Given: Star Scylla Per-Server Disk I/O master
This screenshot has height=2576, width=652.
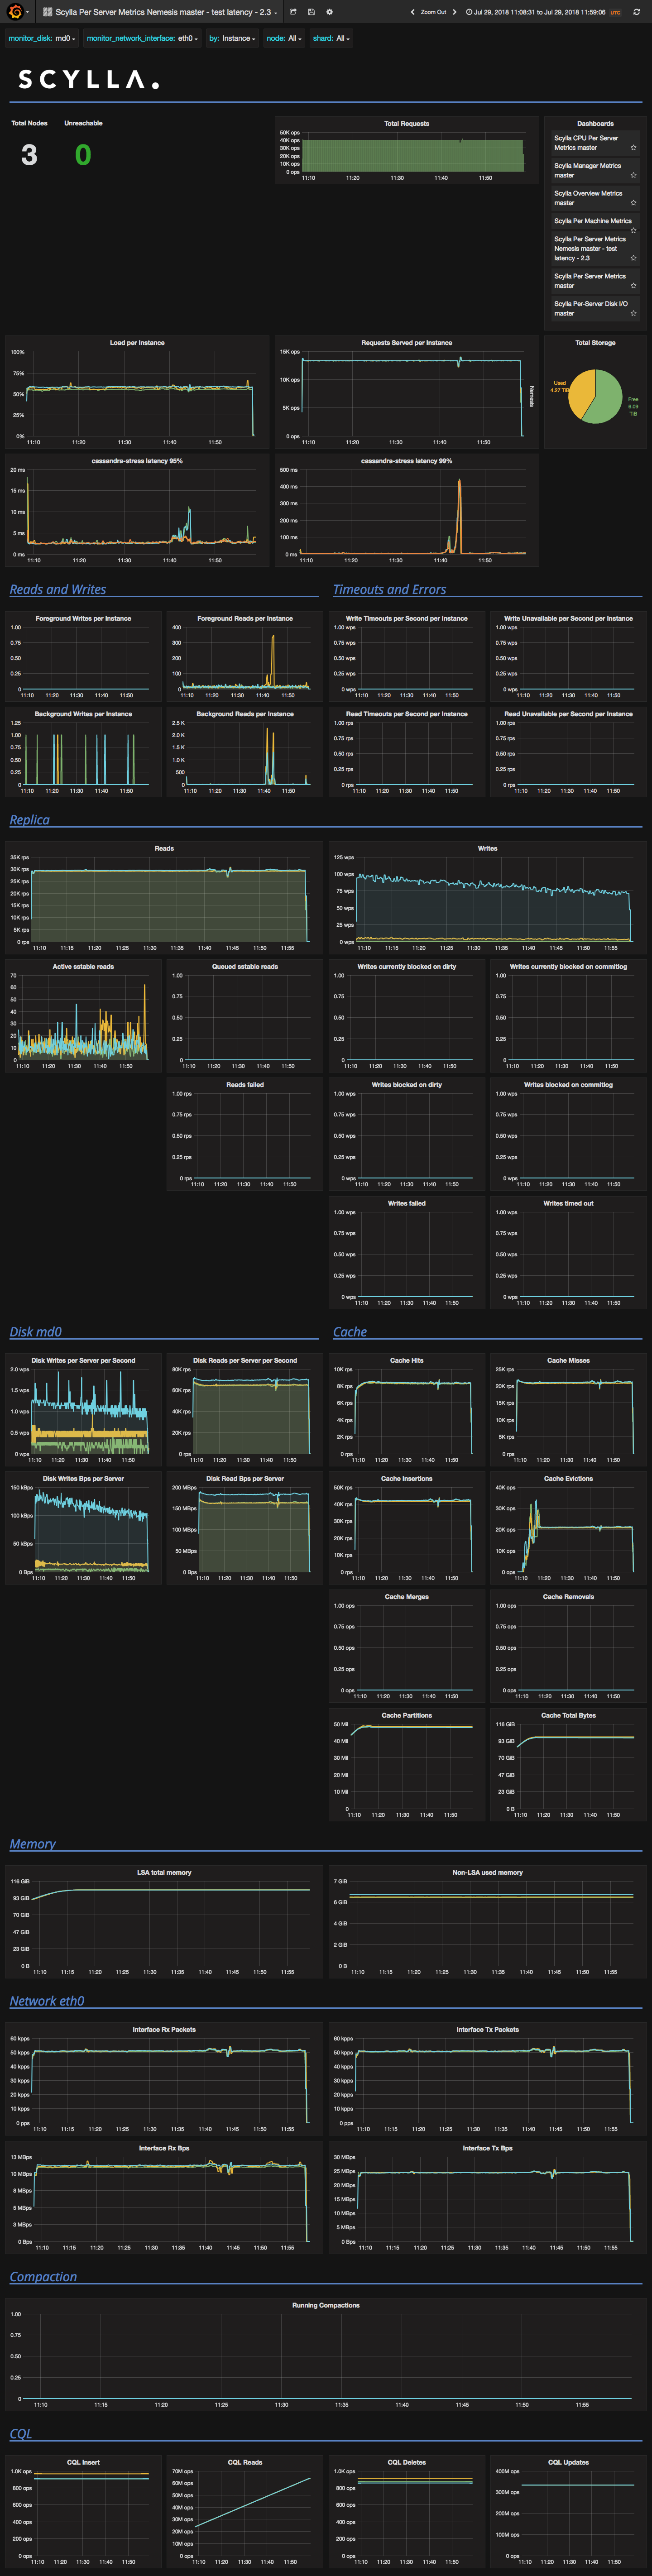Looking at the screenshot, I should [x=633, y=313].
